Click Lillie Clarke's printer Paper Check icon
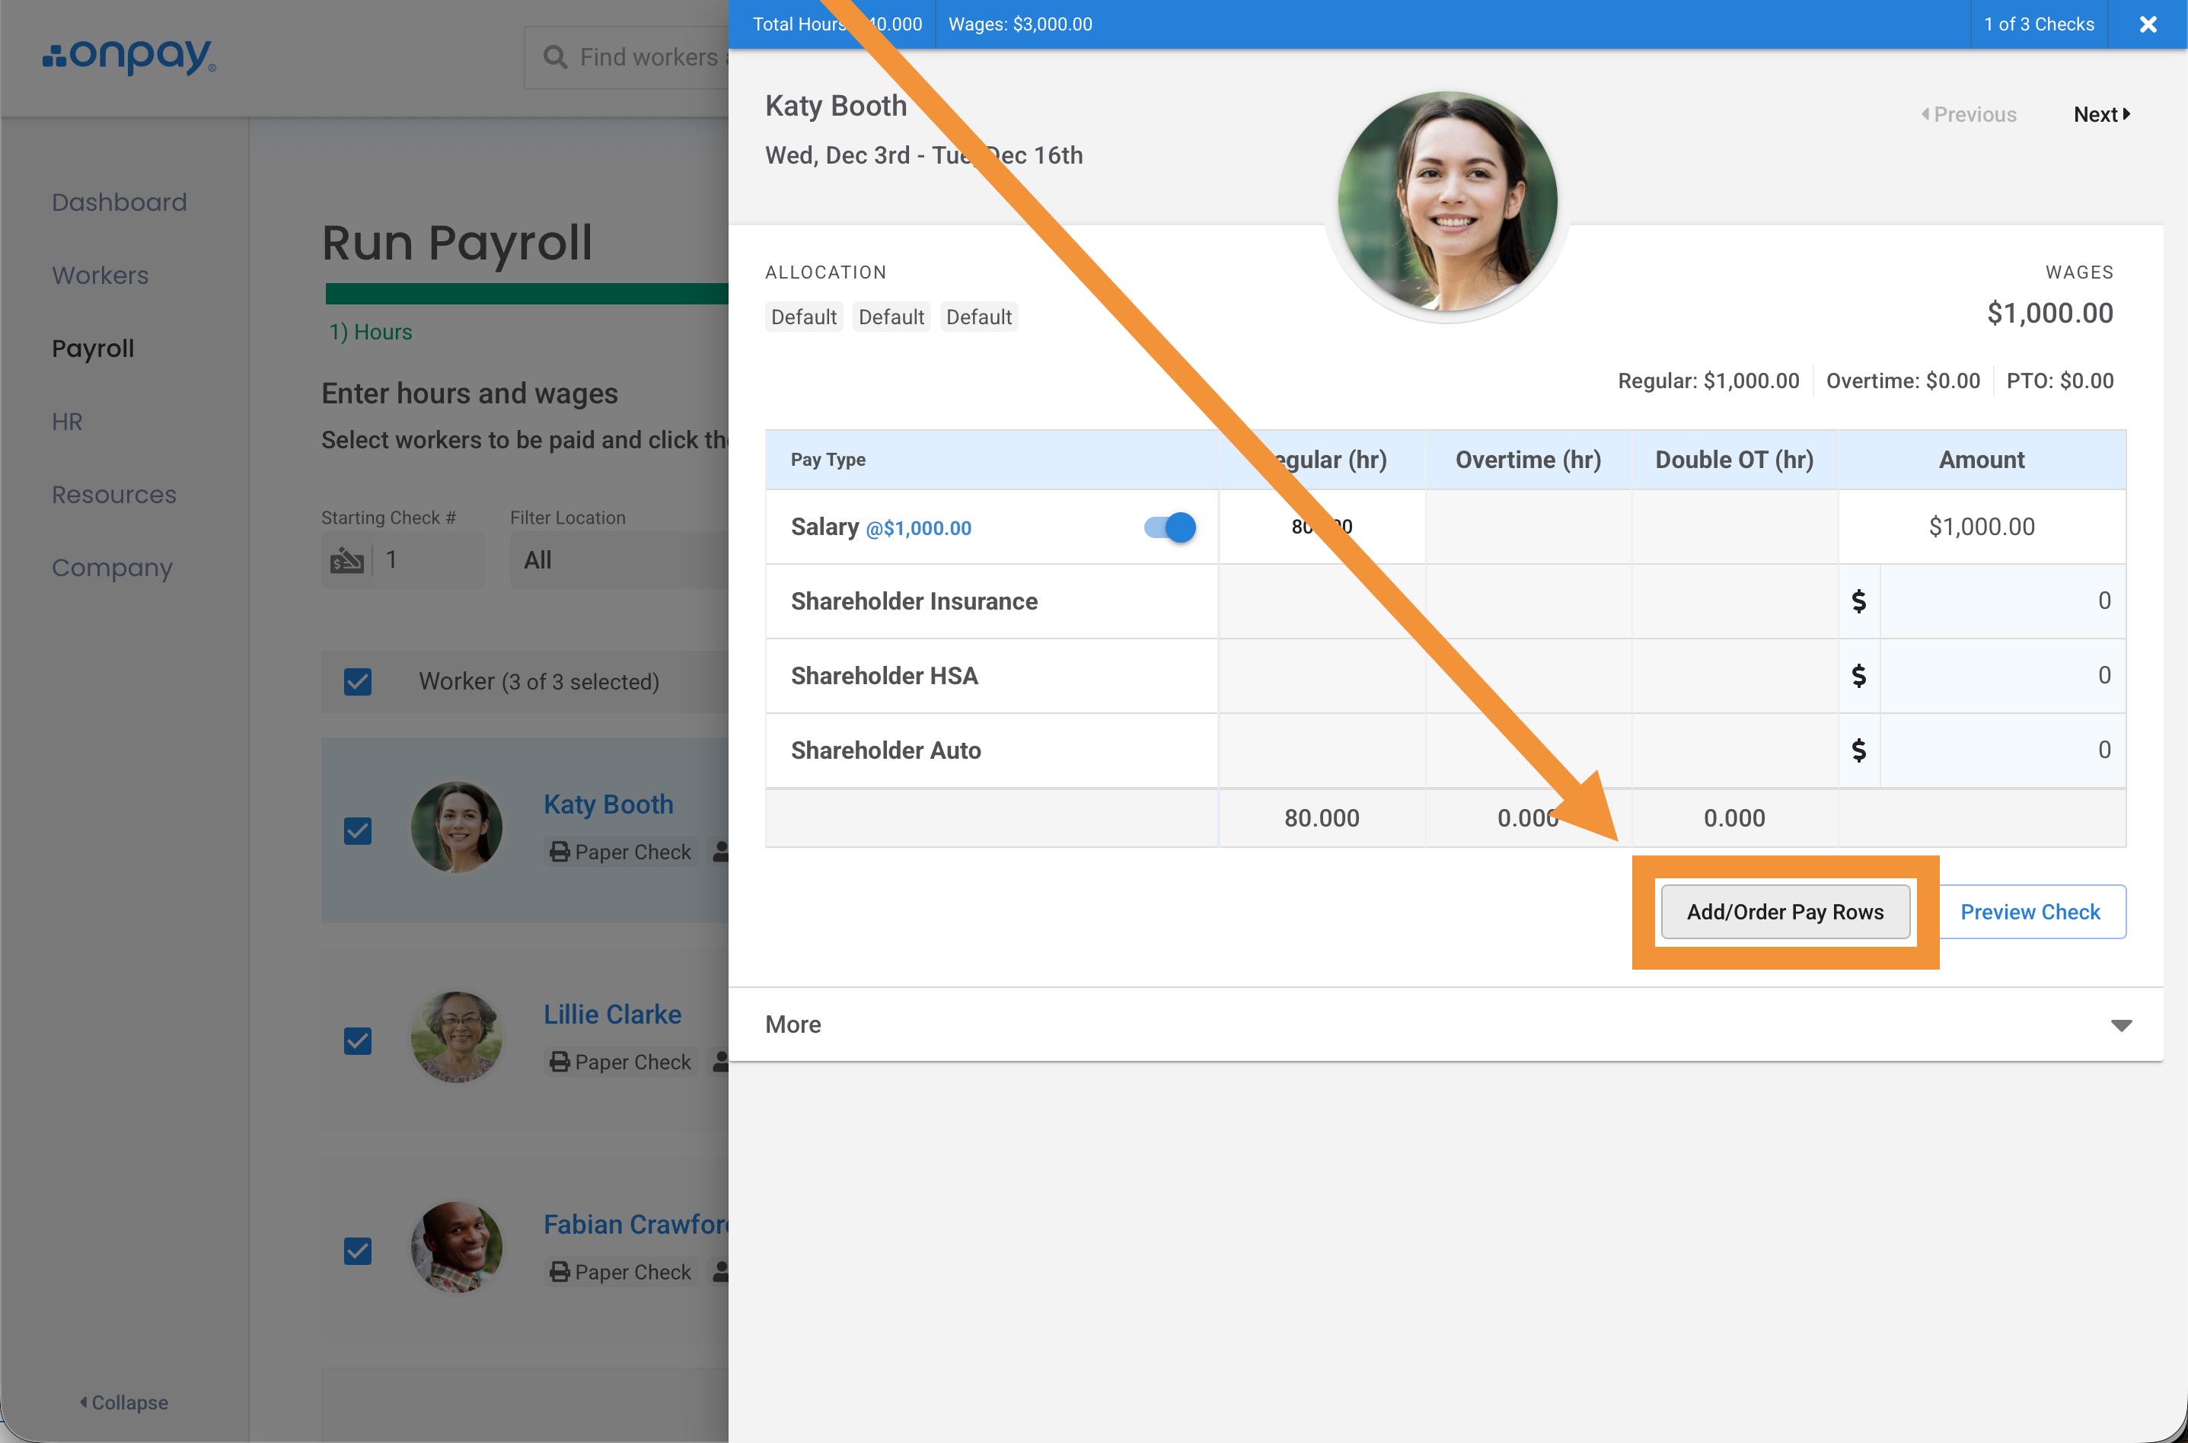The width and height of the screenshot is (2188, 1443). pos(559,1062)
